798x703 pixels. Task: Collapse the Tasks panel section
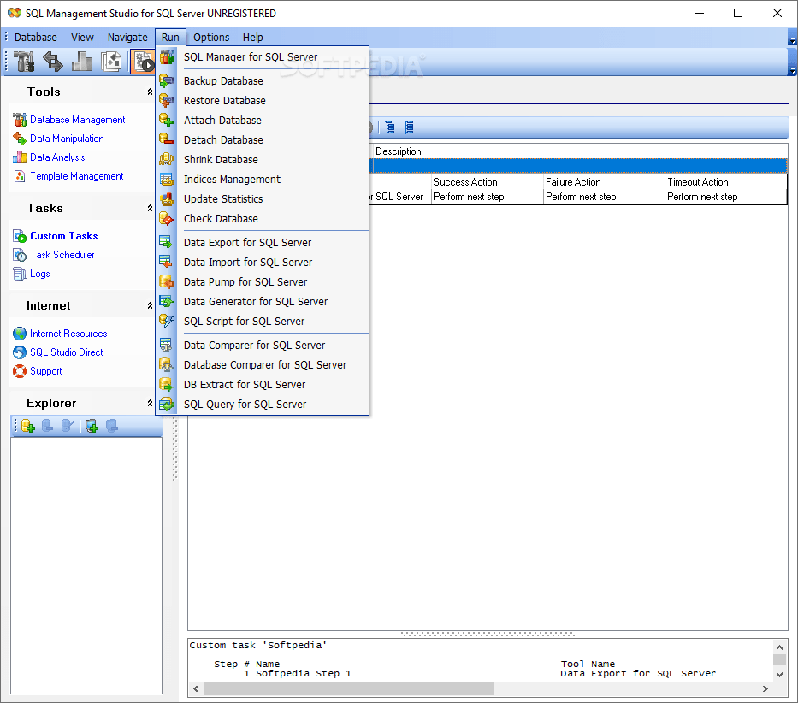(x=150, y=208)
